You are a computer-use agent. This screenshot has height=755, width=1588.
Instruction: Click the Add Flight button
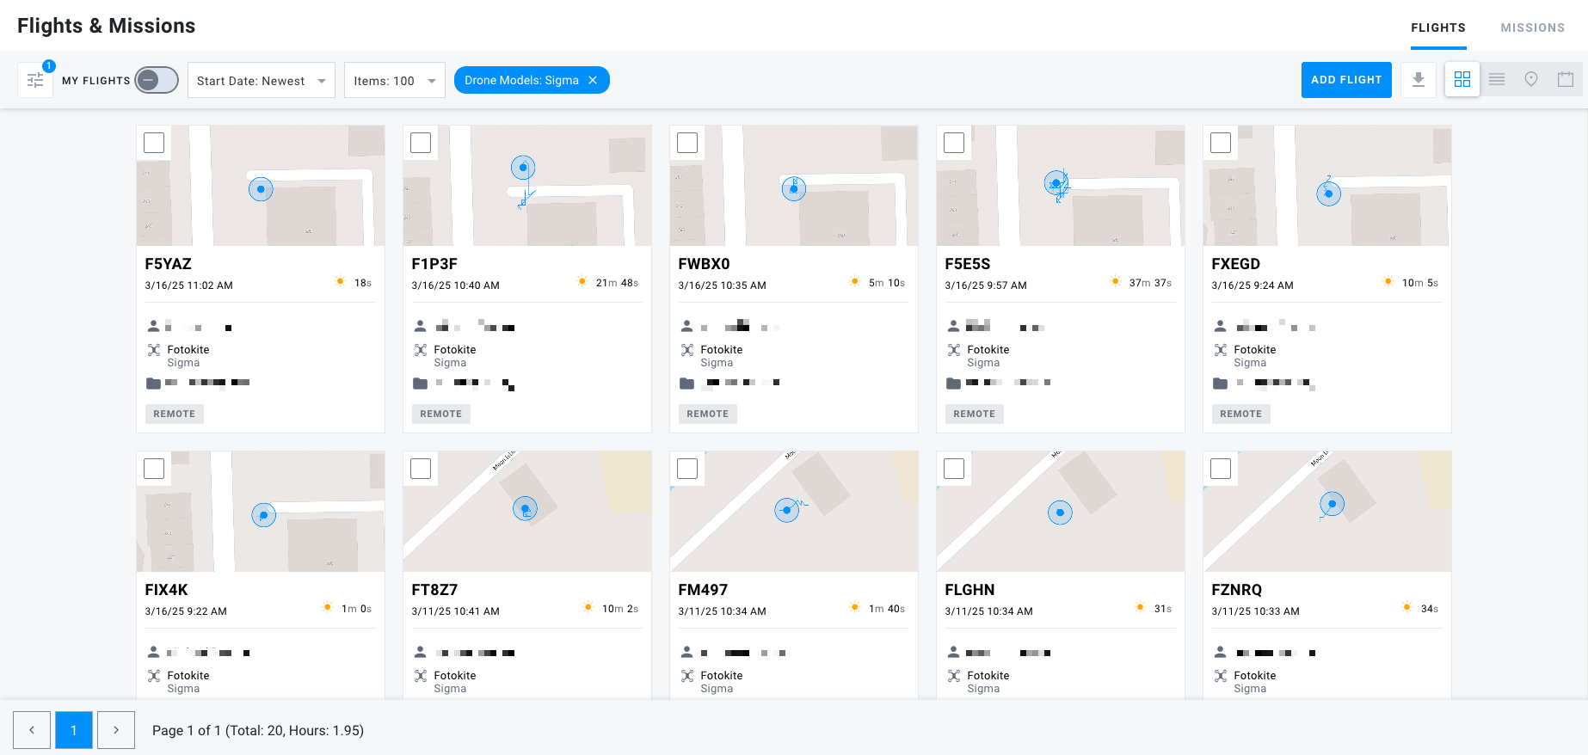[x=1346, y=80]
